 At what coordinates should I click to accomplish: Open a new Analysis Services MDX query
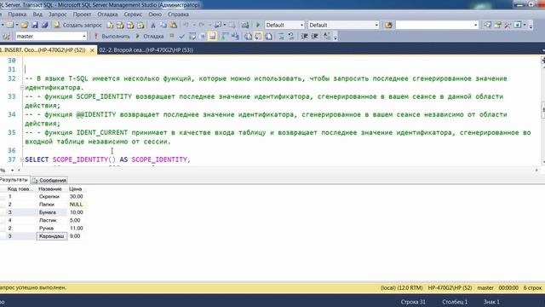120,25
